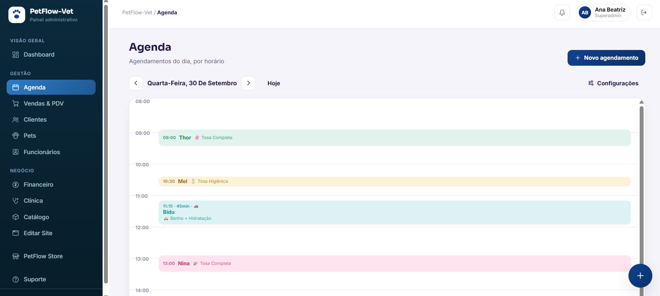Image resolution: width=660 pixels, height=296 pixels.
Task: Click the Agenda calendar icon in sidebar
Action: 15,87
